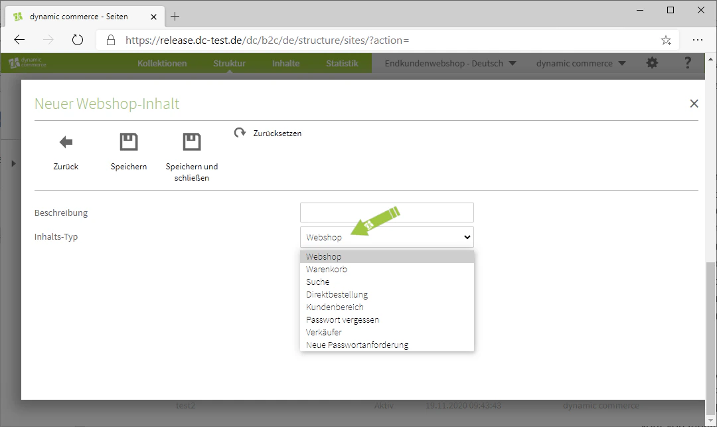Select Webshop option in list

click(387, 257)
